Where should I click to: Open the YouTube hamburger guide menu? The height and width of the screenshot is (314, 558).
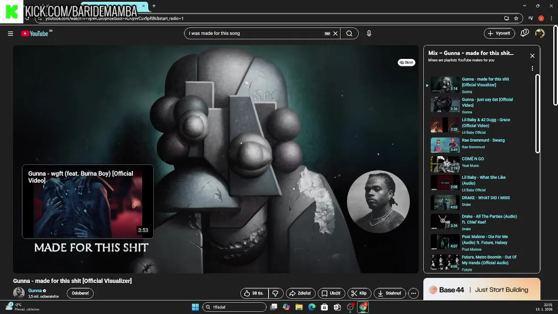(x=10, y=34)
